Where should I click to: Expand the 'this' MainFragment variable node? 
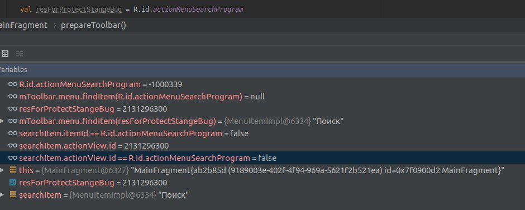(x=2, y=170)
